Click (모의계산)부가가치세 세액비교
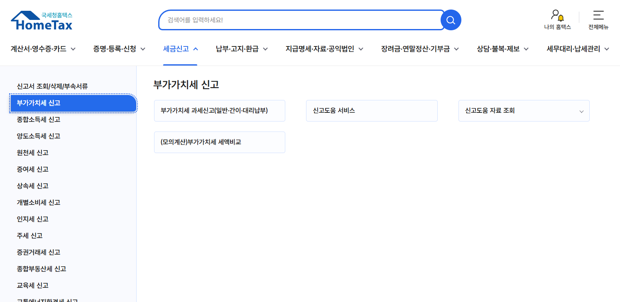The image size is (620, 302). click(x=219, y=142)
